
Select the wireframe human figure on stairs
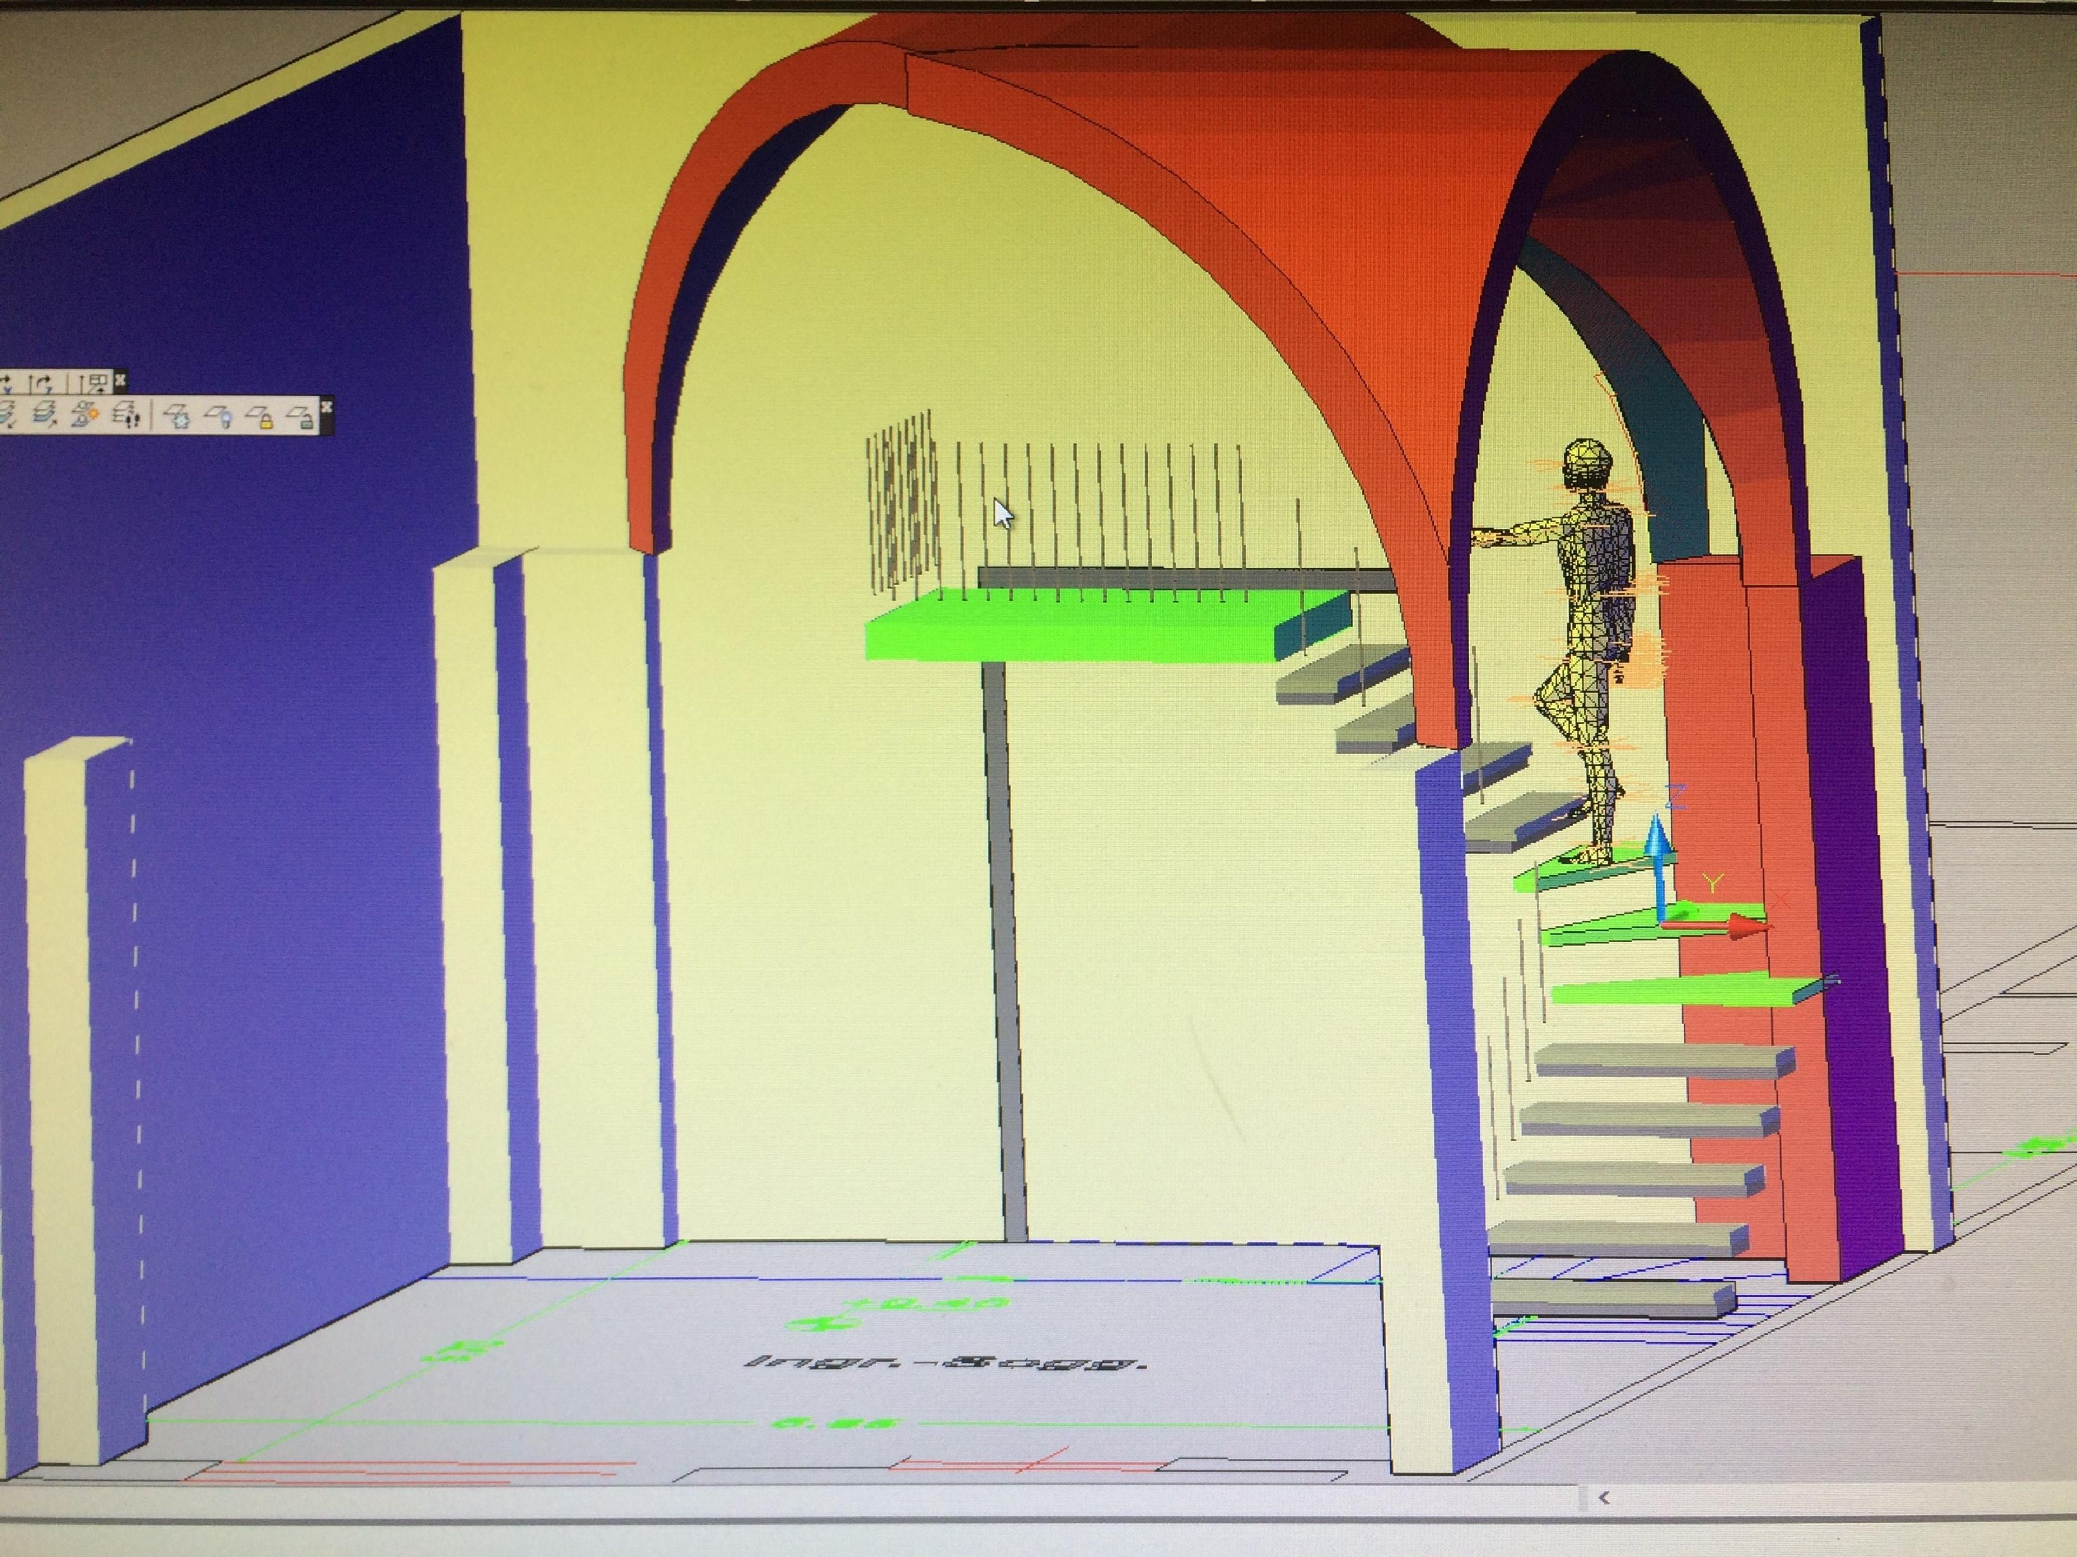(1577, 648)
